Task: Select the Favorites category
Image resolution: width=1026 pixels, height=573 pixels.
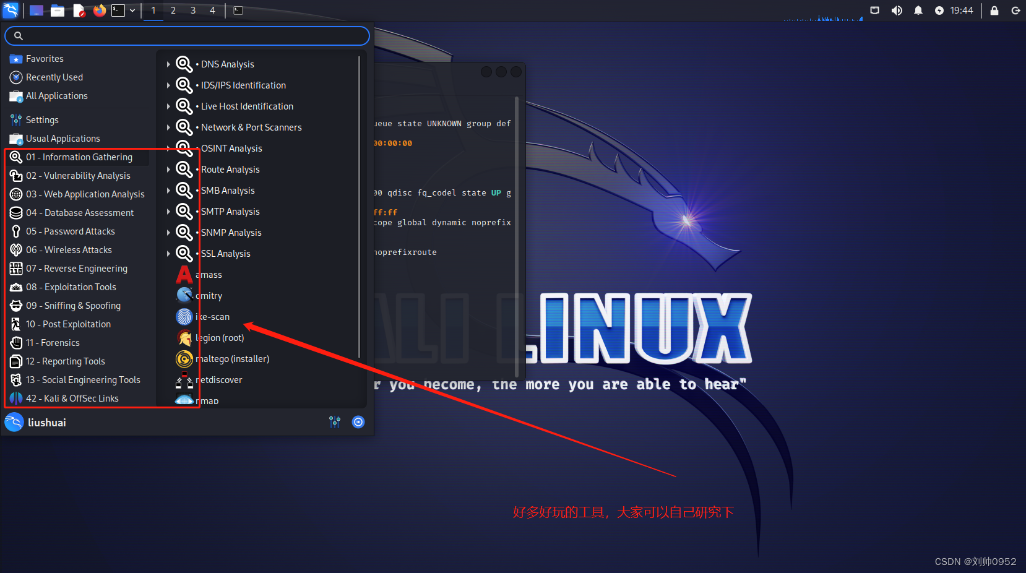Action: (77, 59)
